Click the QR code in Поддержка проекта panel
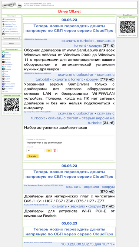The width and height of the screenshot is (139, 247). click(127, 27)
